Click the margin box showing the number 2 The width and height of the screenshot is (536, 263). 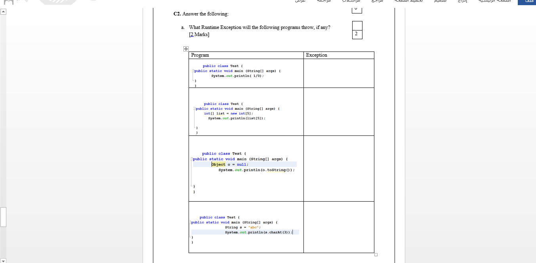click(x=356, y=34)
